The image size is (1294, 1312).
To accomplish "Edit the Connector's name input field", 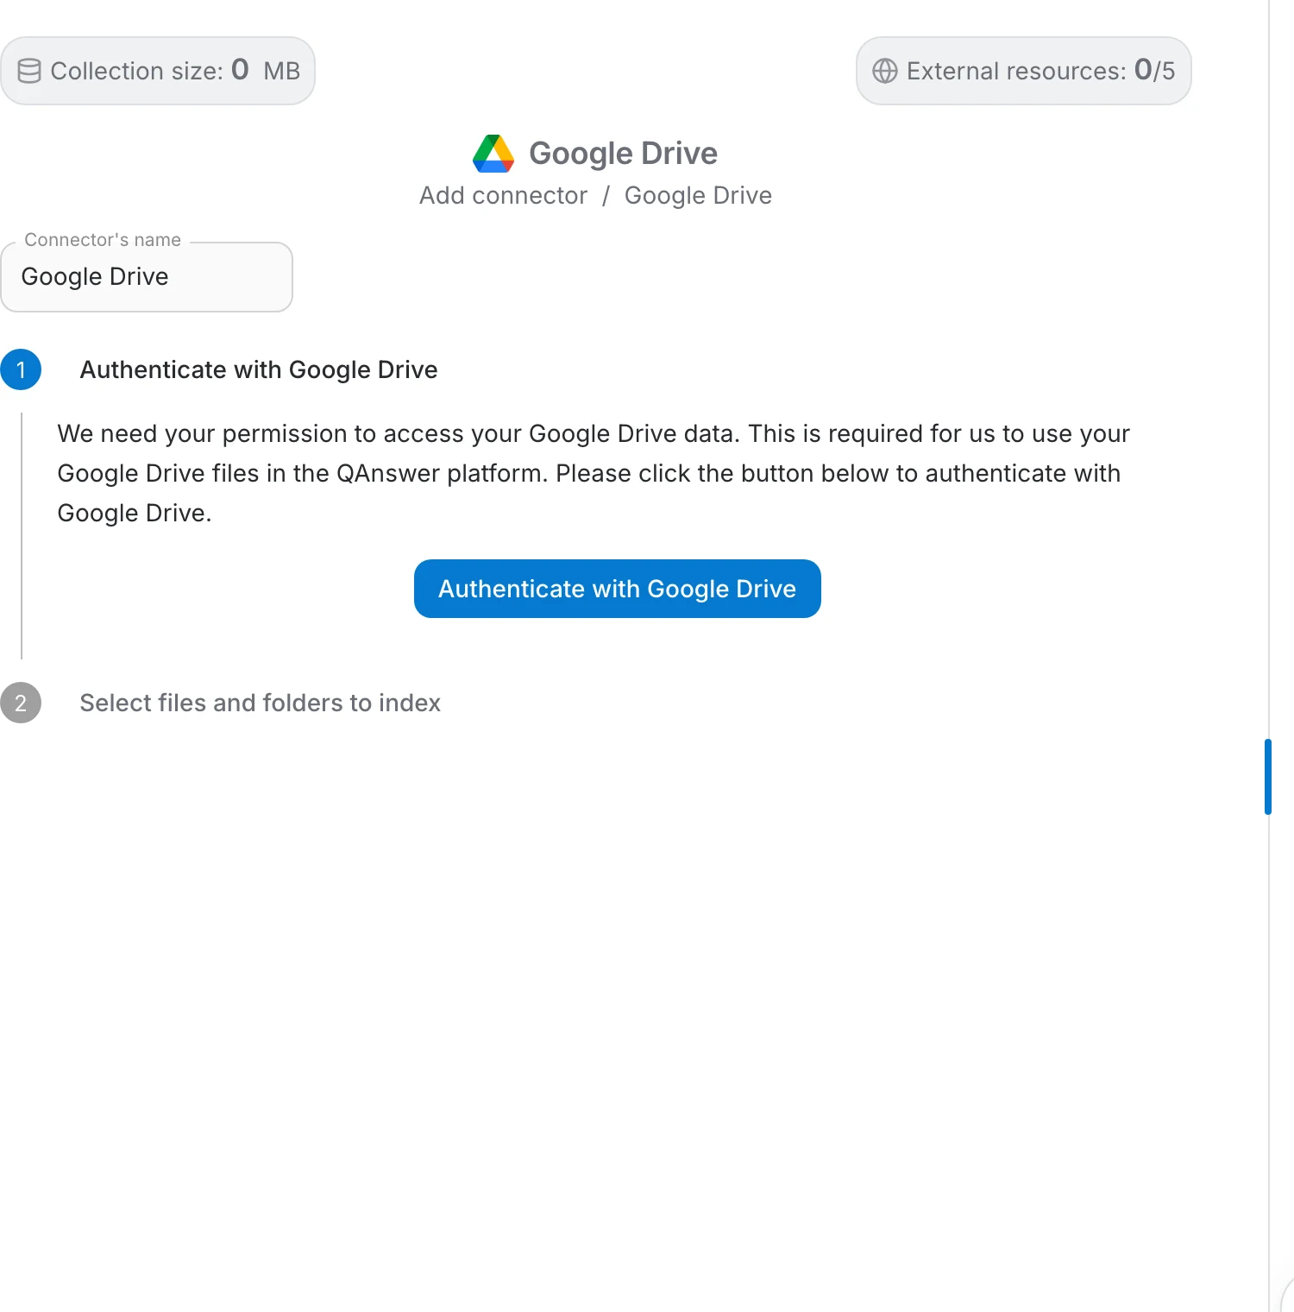I will point(147,277).
